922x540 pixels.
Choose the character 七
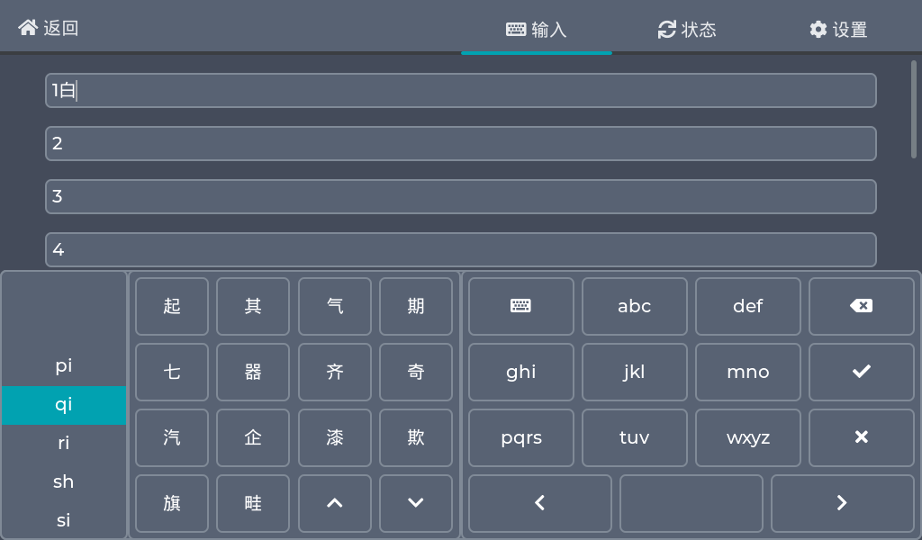(172, 372)
